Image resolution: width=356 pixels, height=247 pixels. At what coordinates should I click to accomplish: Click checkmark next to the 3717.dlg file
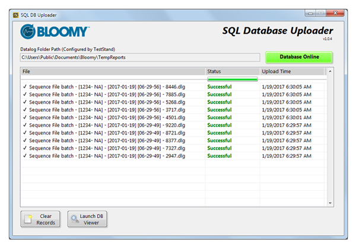[x=24, y=110]
